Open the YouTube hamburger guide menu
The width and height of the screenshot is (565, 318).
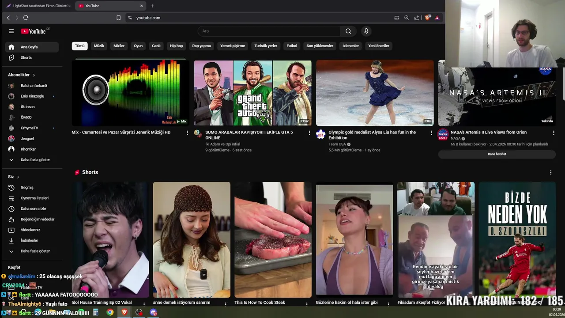pos(11,31)
